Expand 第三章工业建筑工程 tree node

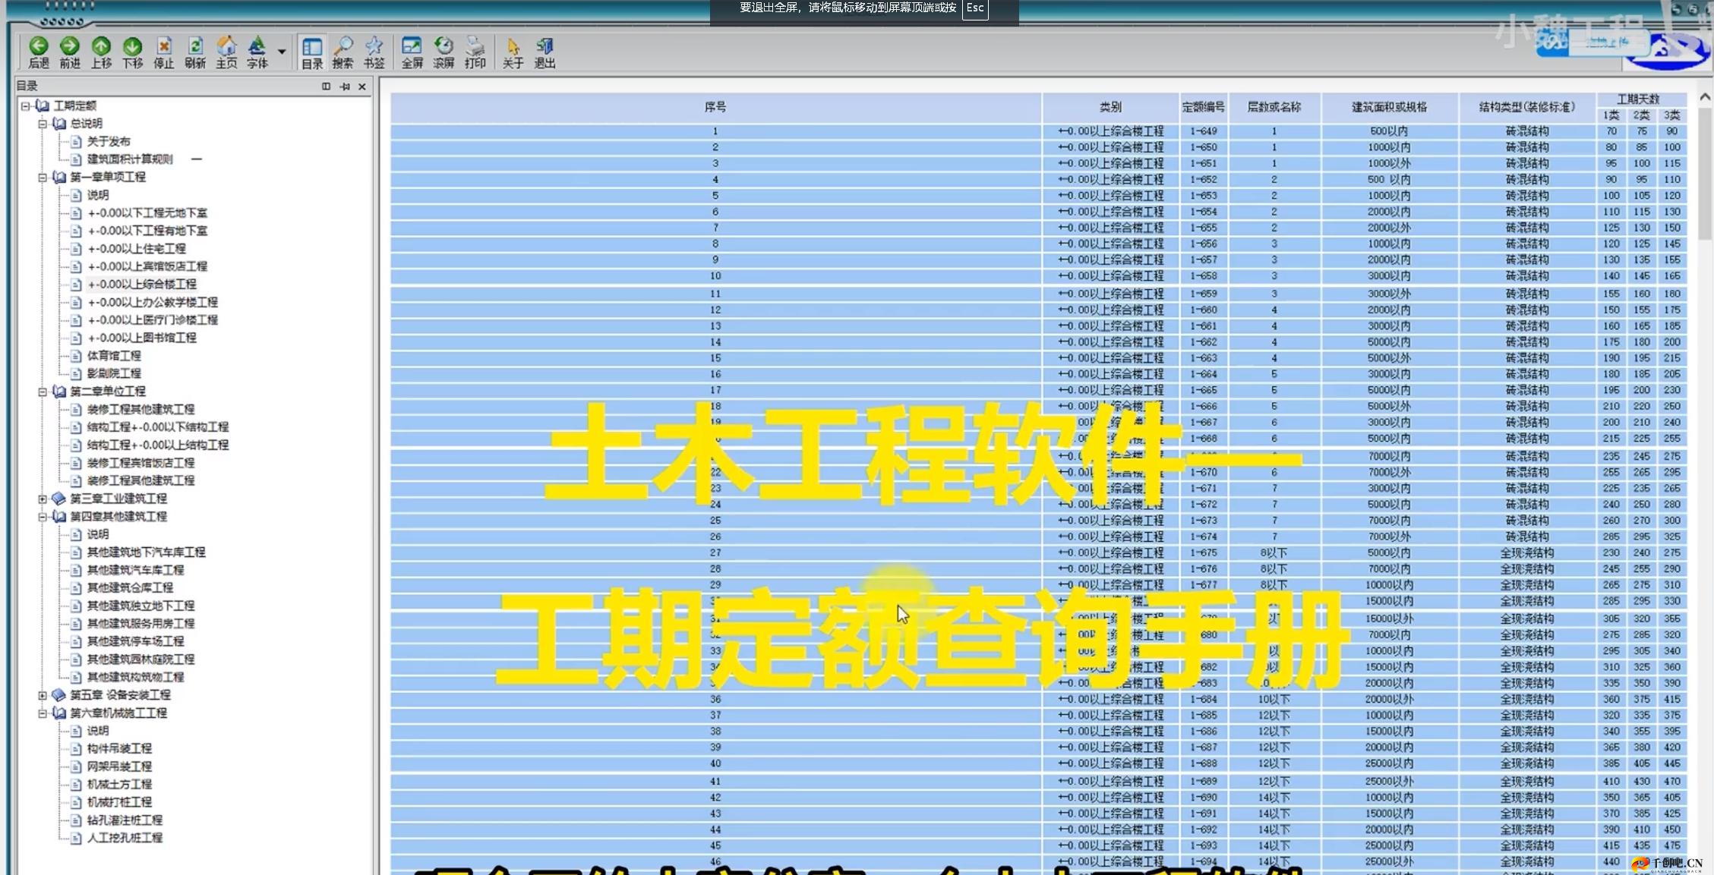coord(43,499)
